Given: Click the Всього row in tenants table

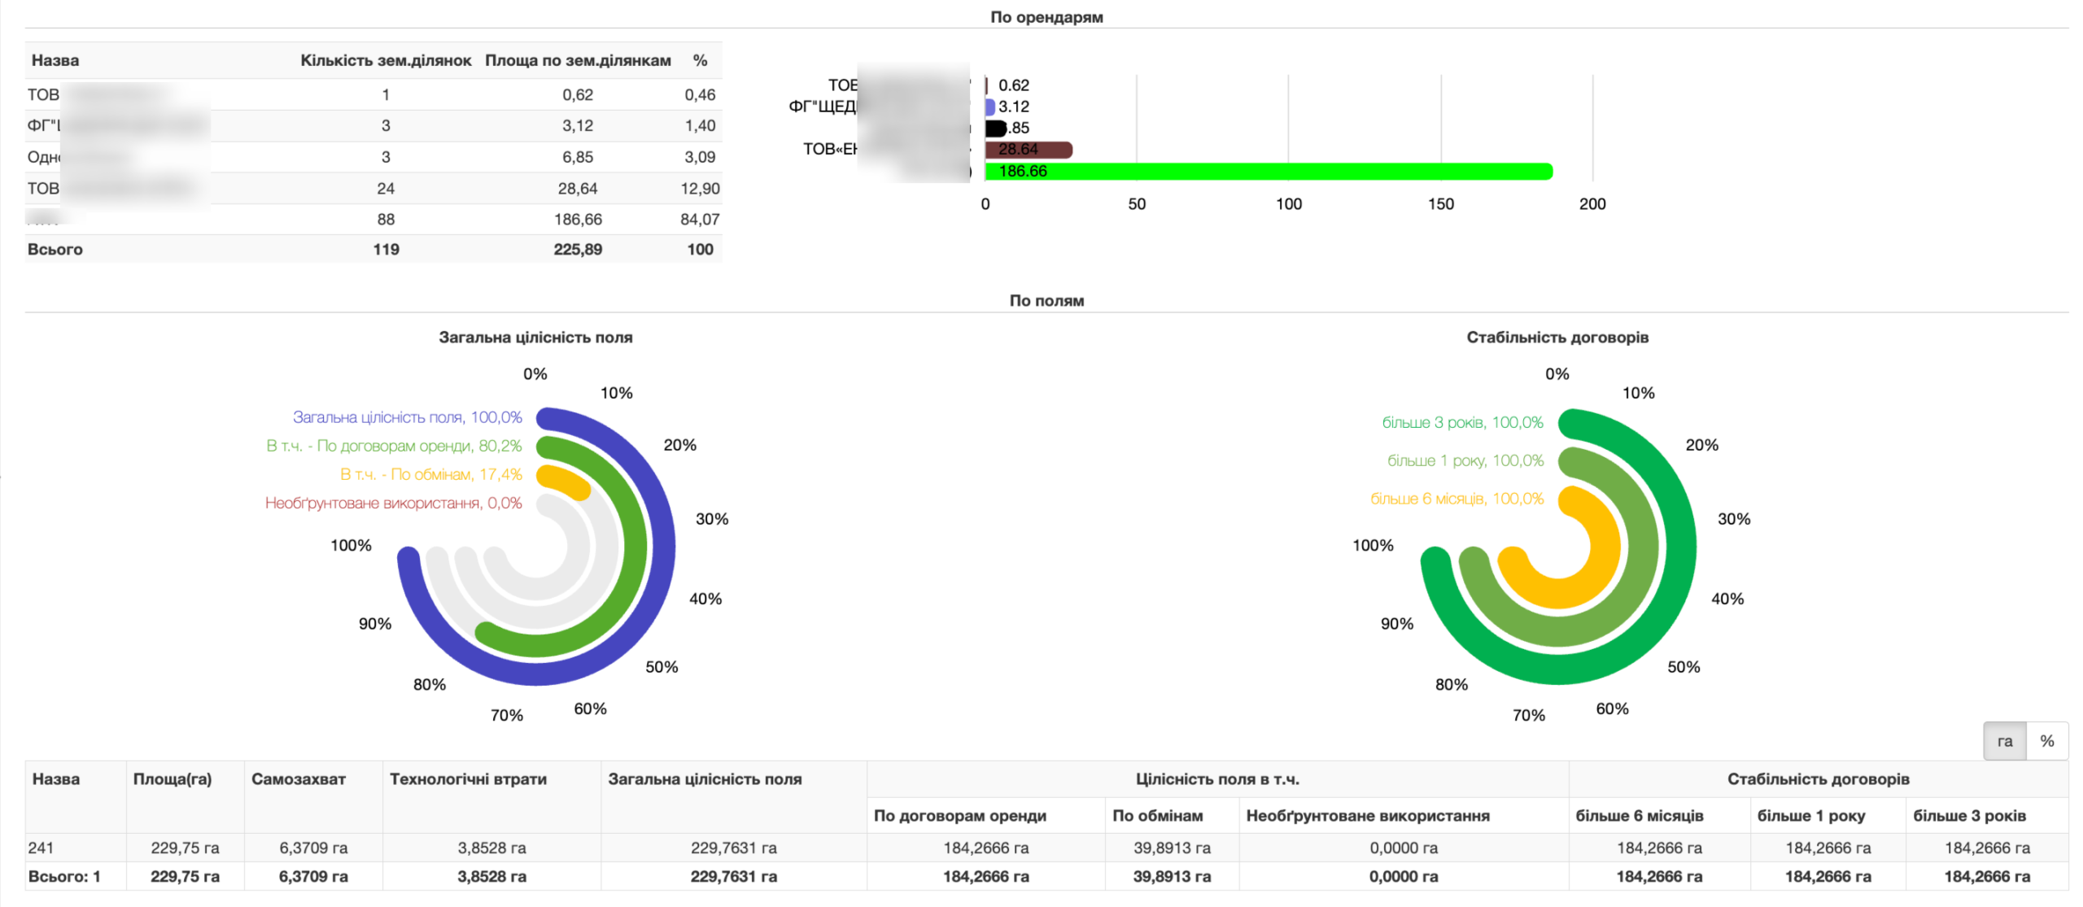Looking at the screenshot, I should pos(373,250).
